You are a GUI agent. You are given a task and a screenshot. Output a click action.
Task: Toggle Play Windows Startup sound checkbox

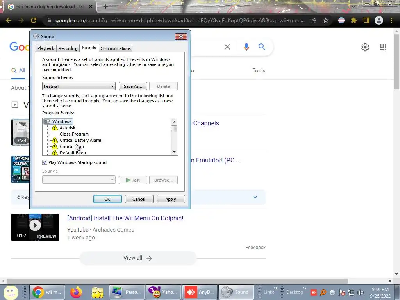tap(45, 162)
